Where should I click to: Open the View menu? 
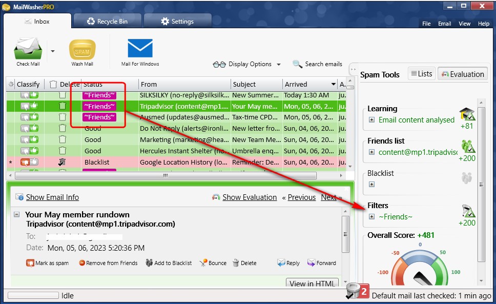point(464,24)
